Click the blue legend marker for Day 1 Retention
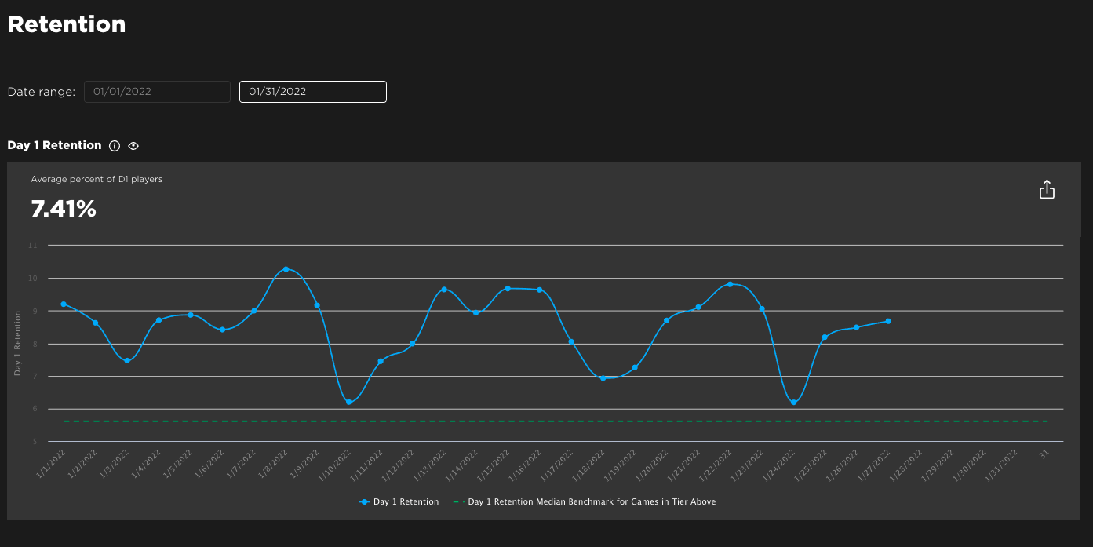 pyautogui.click(x=364, y=501)
